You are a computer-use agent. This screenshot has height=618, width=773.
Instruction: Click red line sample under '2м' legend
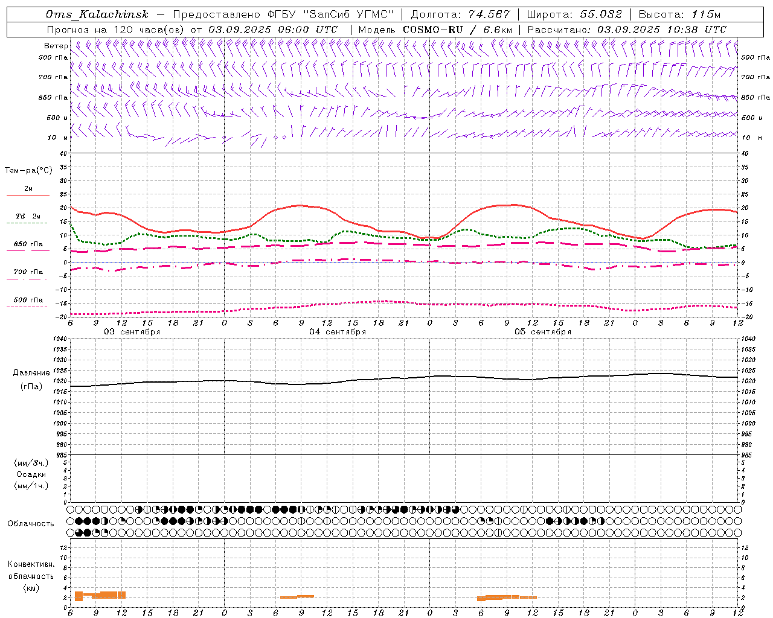tap(28, 196)
